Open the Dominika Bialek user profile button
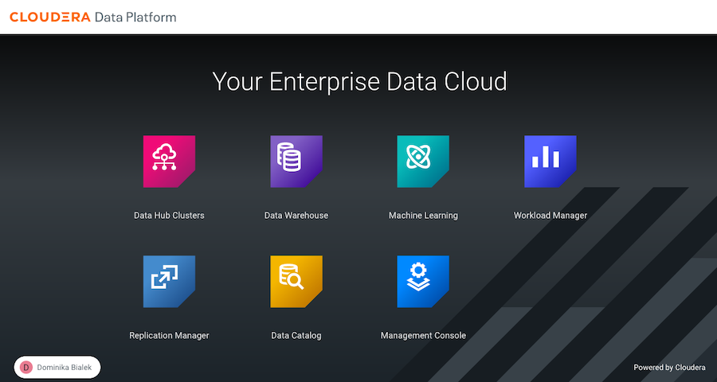The height and width of the screenshot is (382, 717). [x=57, y=368]
